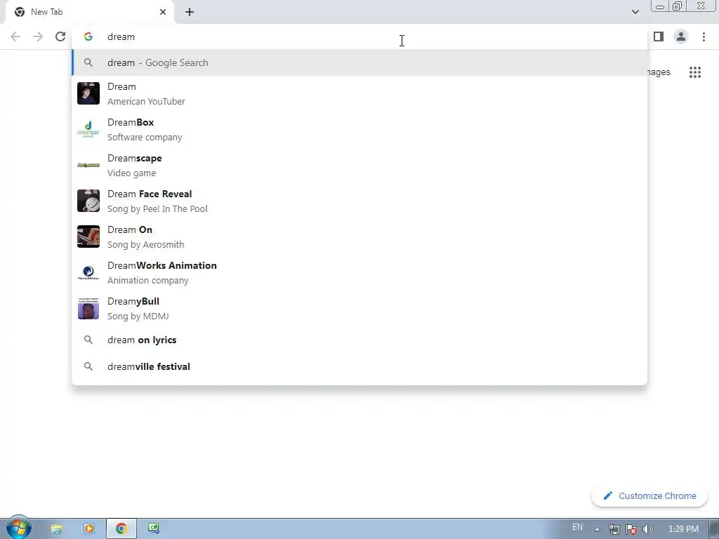This screenshot has height=539, width=719.
Task: Pick 'dream on lyrics' search suggestion
Action: 359,340
